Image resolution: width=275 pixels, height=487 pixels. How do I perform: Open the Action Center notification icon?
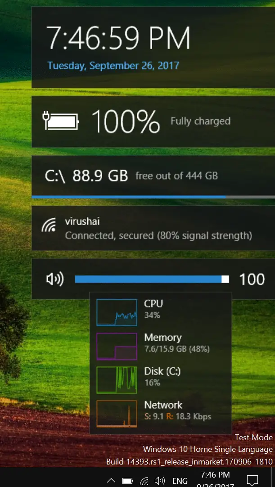pos(252,481)
